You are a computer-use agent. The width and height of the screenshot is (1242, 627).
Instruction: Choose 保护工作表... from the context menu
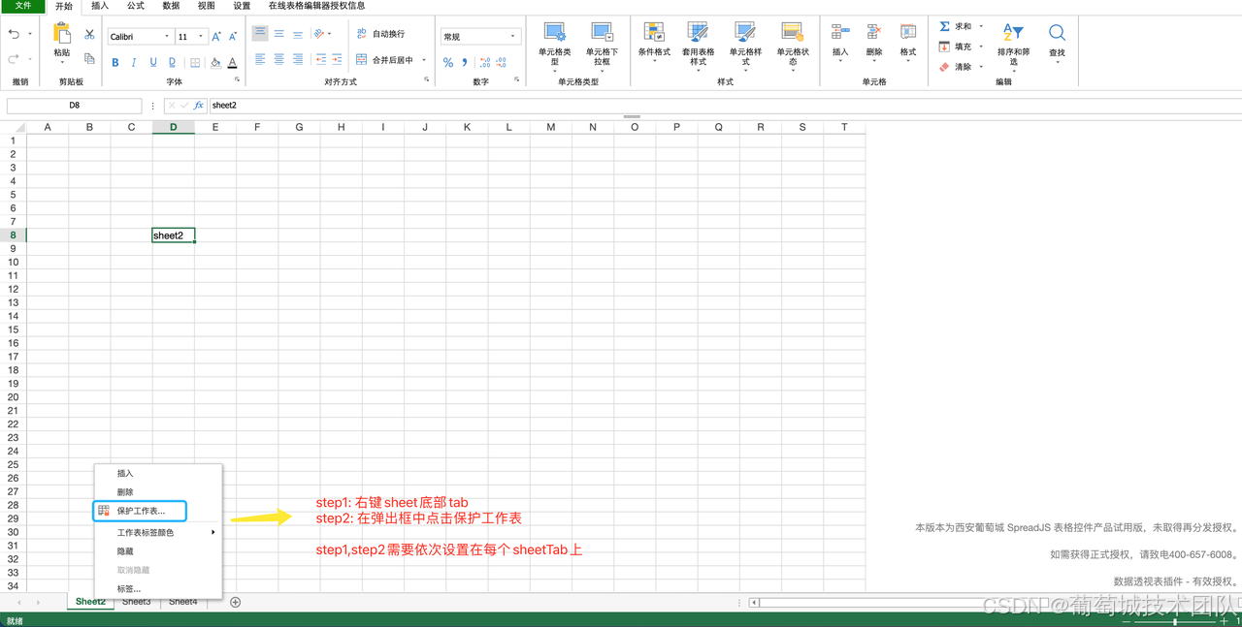[x=141, y=511]
